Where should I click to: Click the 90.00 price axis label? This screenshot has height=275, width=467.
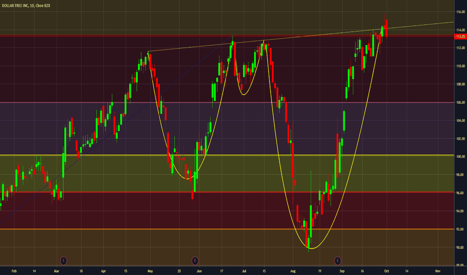(x=460, y=247)
